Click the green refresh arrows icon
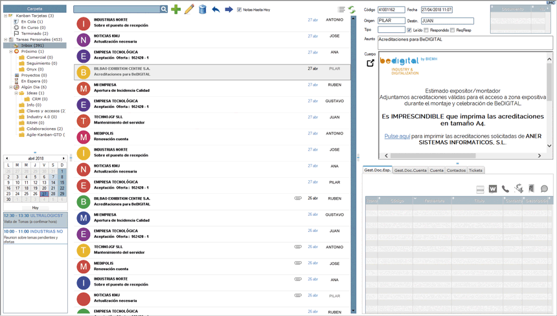This screenshot has width=557, height=316. coord(352,10)
